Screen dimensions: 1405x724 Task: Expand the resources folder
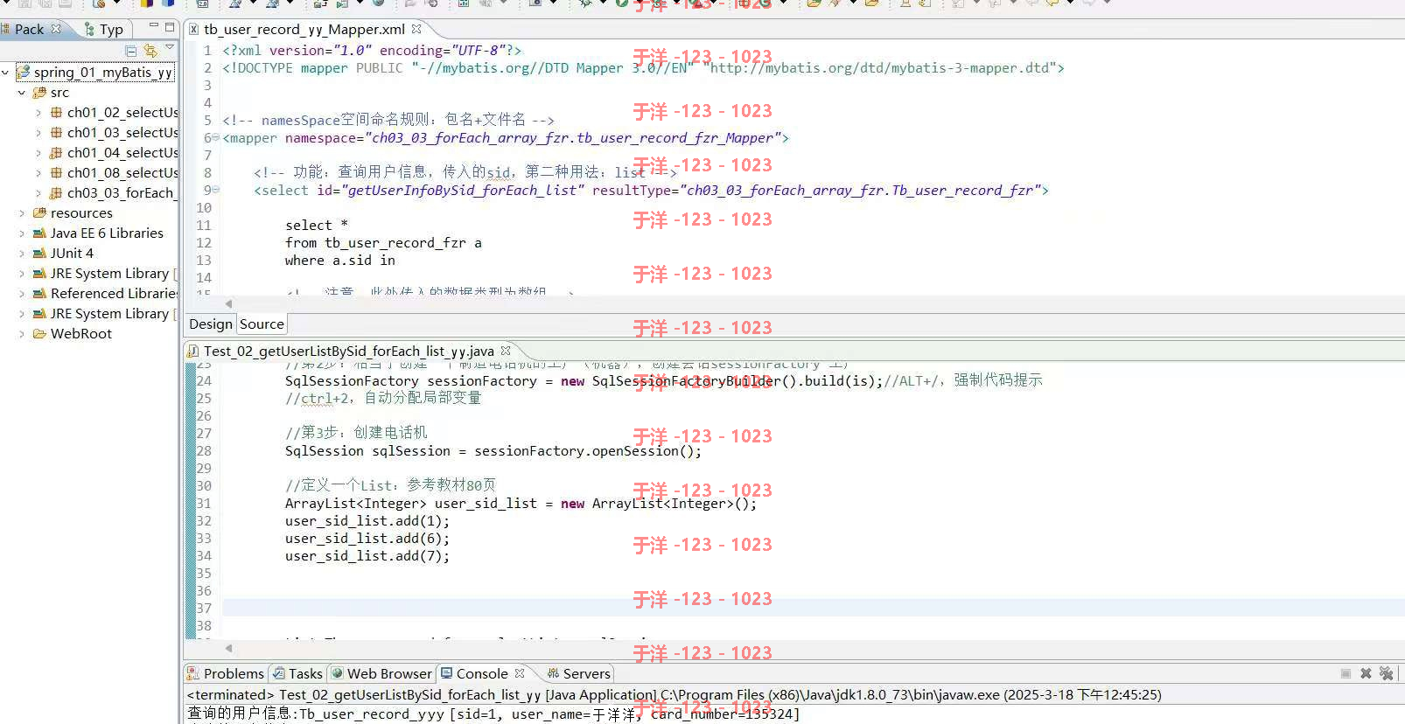click(x=22, y=213)
